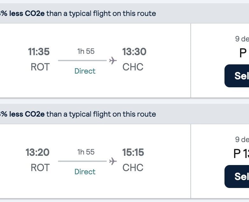The image size is (249, 202).
Task: Click the 1h 55 duration on the 13:20 flight
Action: (x=86, y=152)
